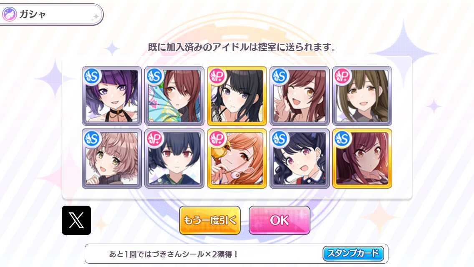The width and height of the screenshot is (474, 267).
Task: Open the gold-framed black-haired idol card
Action: (x=237, y=96)
